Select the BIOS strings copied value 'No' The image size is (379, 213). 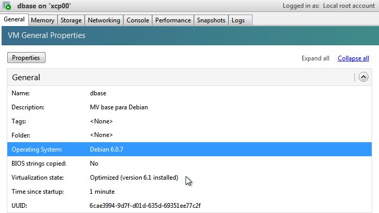click(x=94, y=164)
